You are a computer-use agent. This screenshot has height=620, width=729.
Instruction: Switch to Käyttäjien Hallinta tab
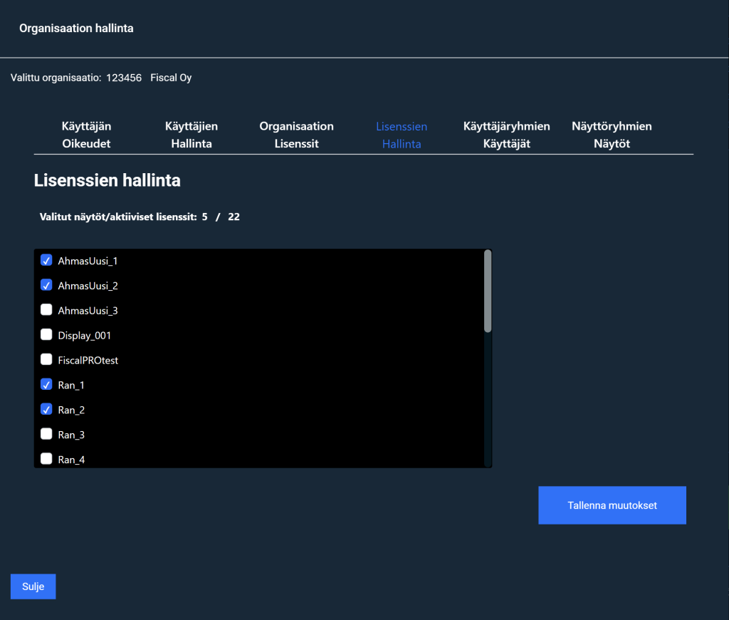192,135
